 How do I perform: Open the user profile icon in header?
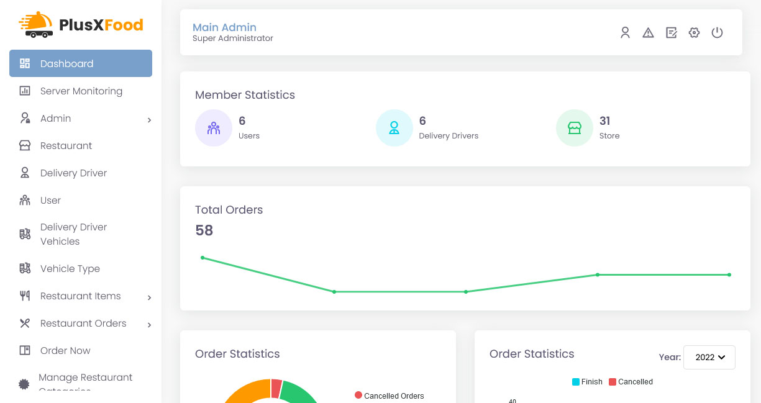tap(625, 33)
